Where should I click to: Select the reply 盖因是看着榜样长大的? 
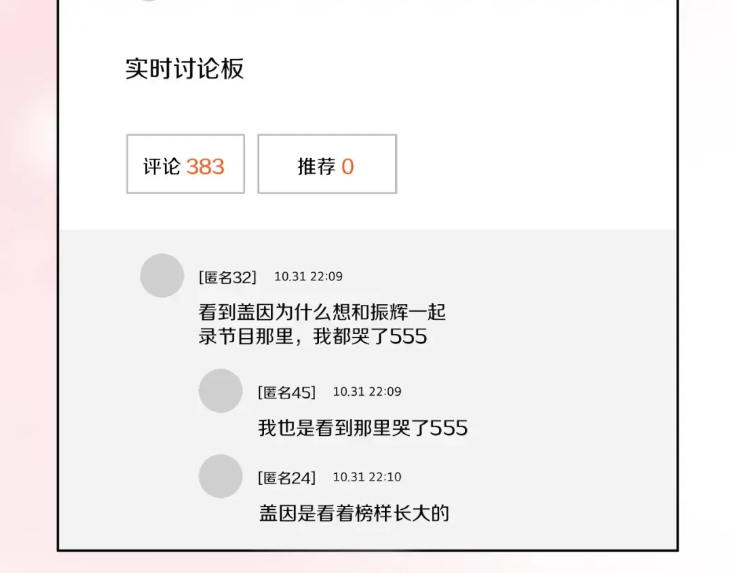pyautogui.click(x=354, y=513)
